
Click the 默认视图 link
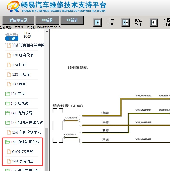139,22
